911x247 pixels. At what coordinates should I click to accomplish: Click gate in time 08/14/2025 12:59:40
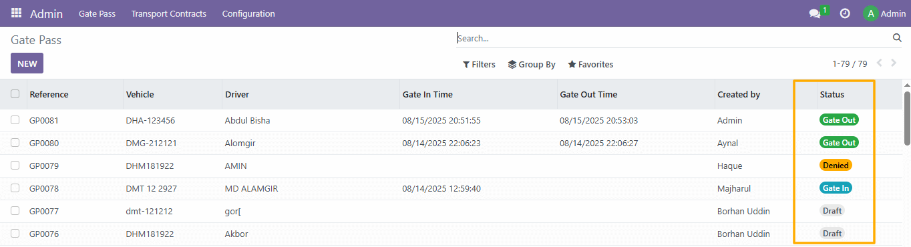441,189
